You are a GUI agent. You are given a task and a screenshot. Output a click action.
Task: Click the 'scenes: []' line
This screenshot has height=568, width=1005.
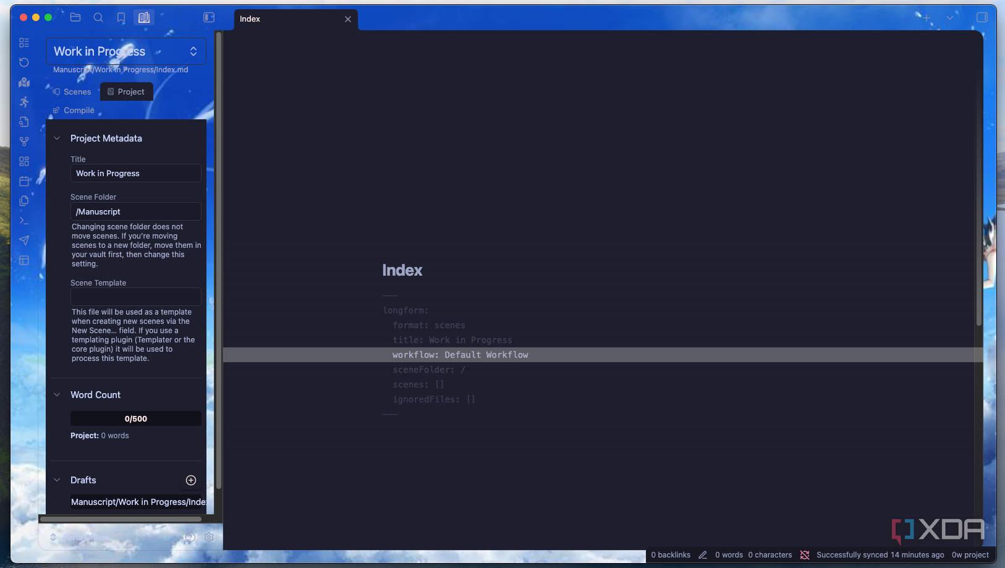pyautogui.click(x=418, y=384)
